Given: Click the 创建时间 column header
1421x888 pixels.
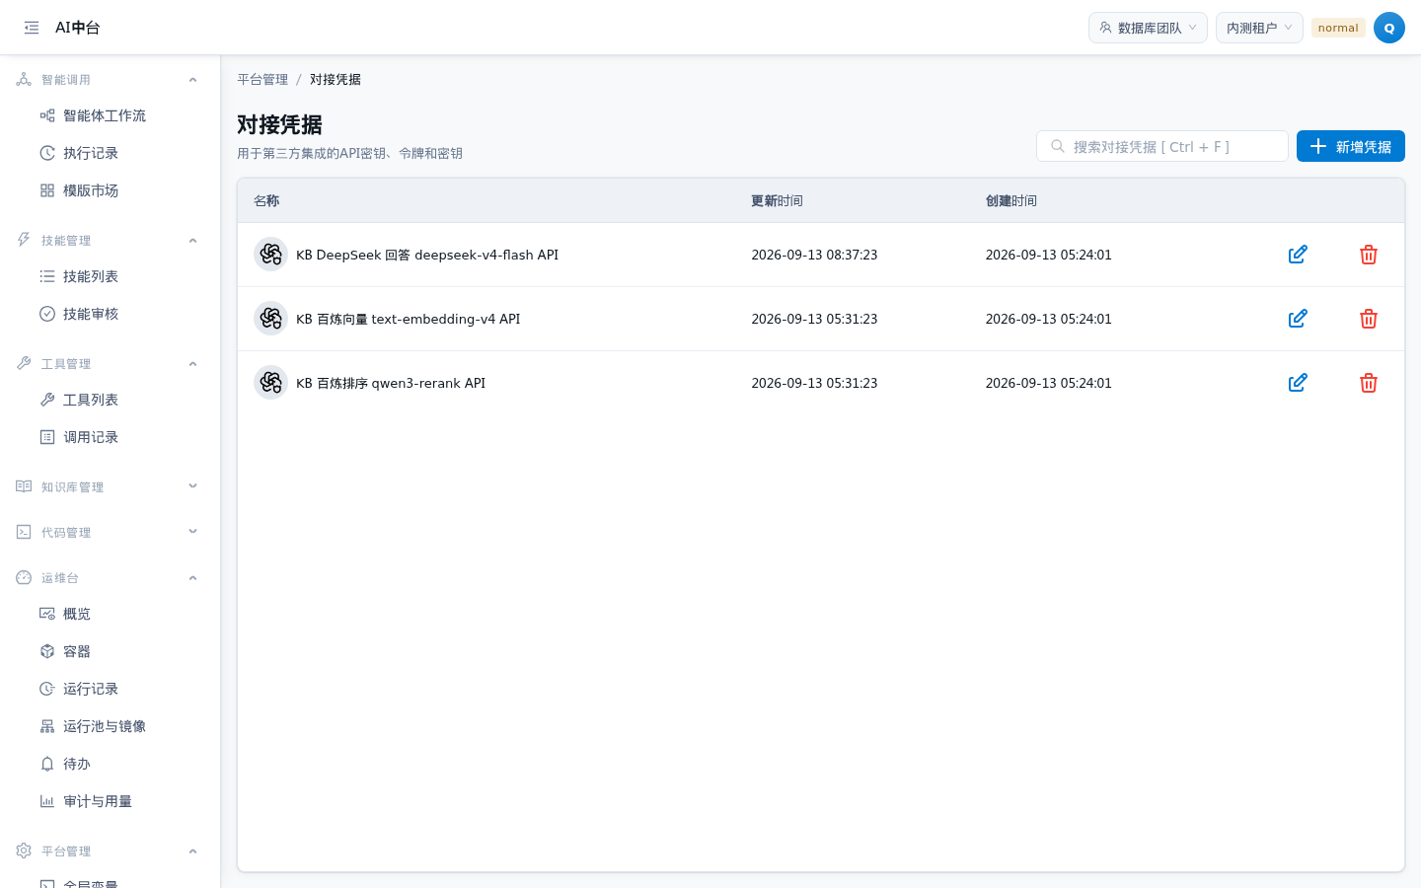Looking at the screenshot, I should click(x=1011, y=201).
